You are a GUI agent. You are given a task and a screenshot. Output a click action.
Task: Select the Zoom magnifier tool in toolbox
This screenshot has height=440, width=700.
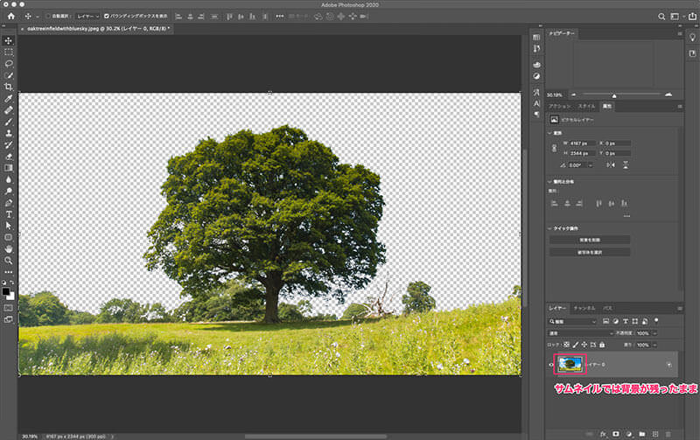9,261
